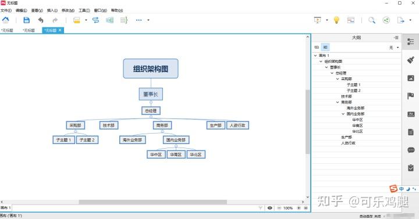
Task: Open the Outline panel options menu icon
Action: click(396, 38)
